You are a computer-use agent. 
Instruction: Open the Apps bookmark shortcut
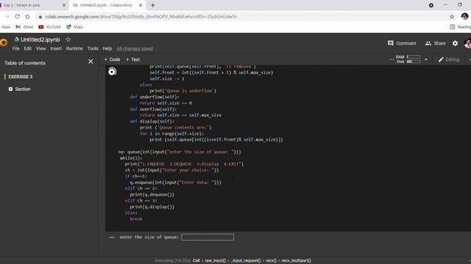pyautogui.click(x=6, y=27)
